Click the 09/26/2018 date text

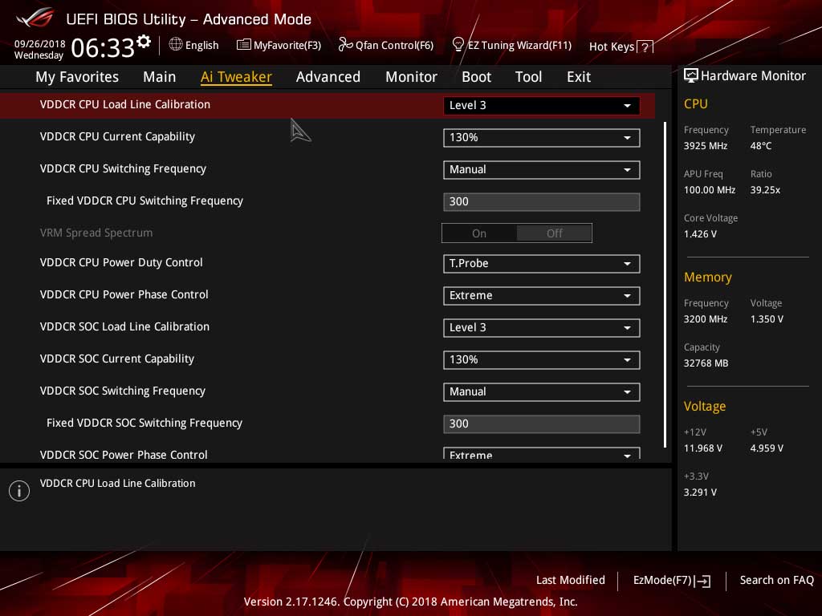40,44
